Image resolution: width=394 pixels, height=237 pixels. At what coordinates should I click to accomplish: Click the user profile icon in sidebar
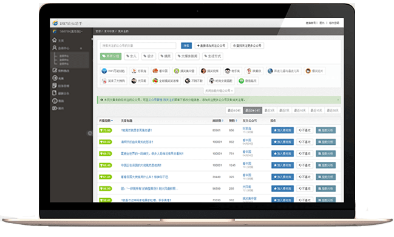pos(55,48)
